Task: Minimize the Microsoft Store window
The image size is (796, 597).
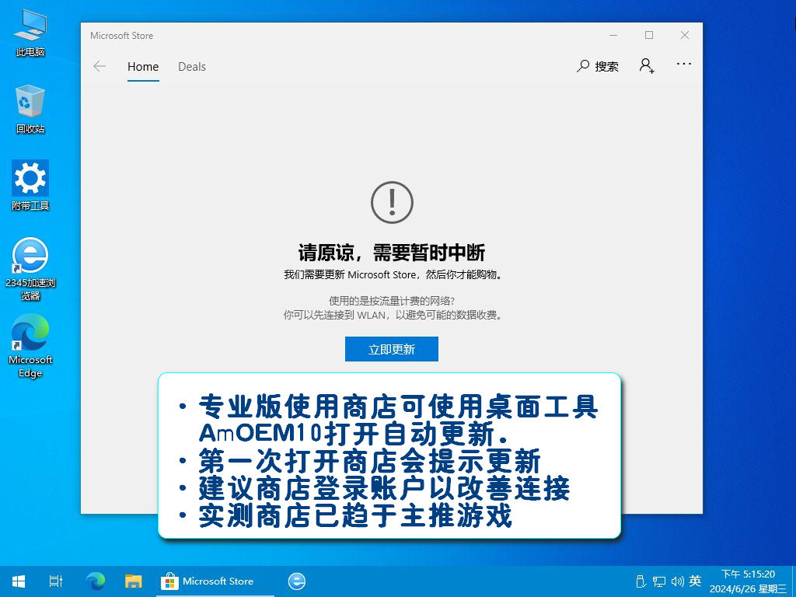Action: pos(613,35)
